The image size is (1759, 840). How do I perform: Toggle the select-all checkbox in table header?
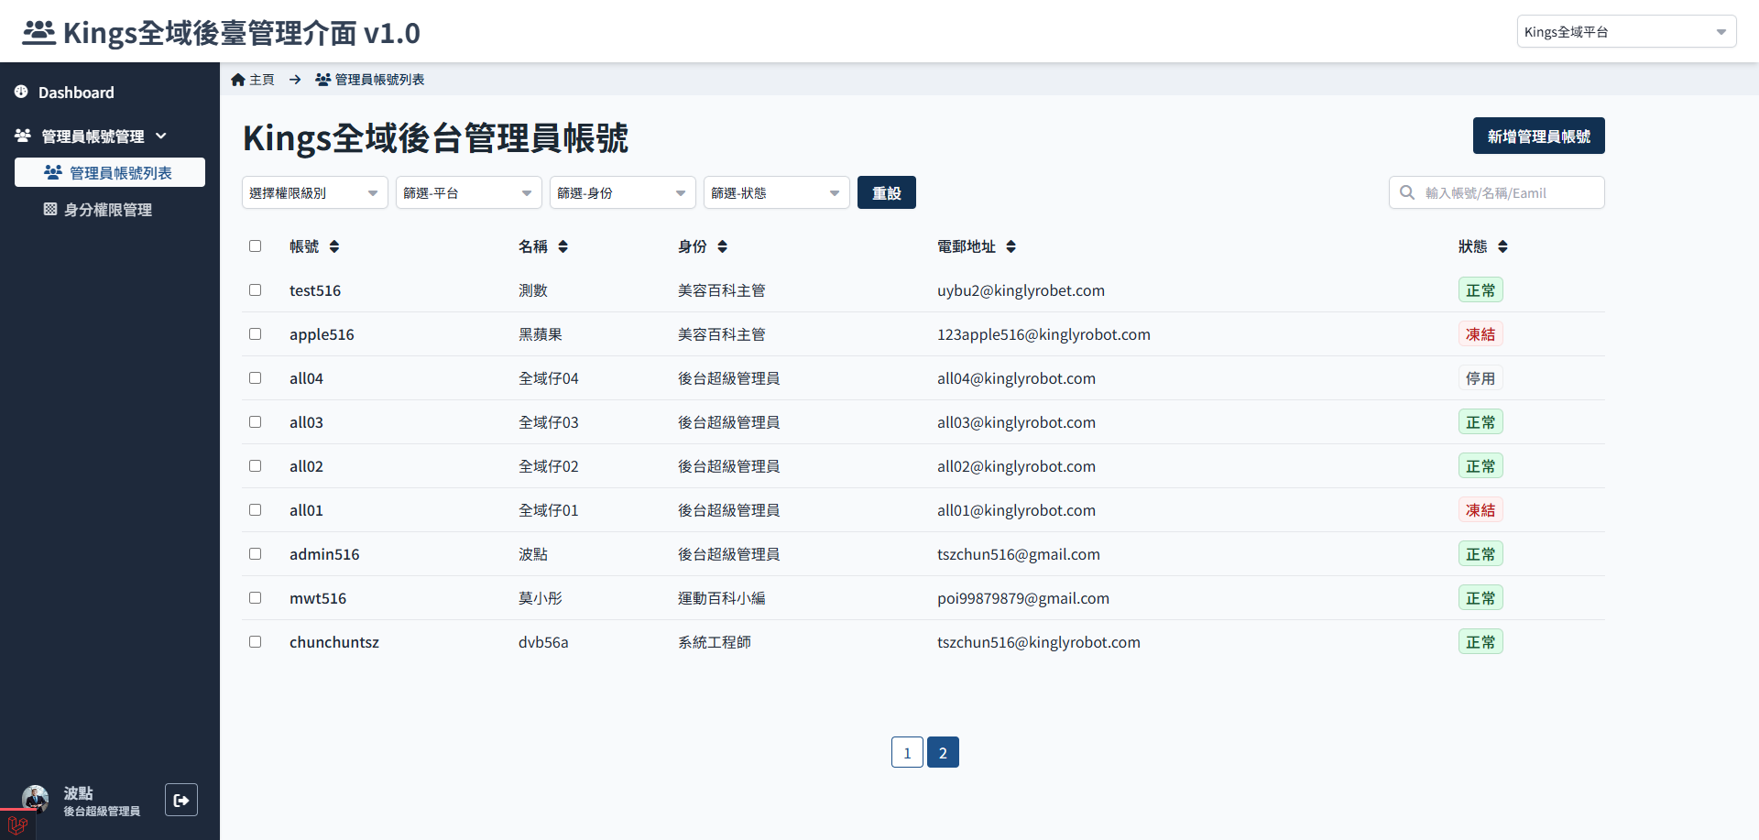256,246
